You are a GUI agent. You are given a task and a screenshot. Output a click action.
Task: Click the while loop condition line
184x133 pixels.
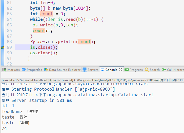pos(67,19)
